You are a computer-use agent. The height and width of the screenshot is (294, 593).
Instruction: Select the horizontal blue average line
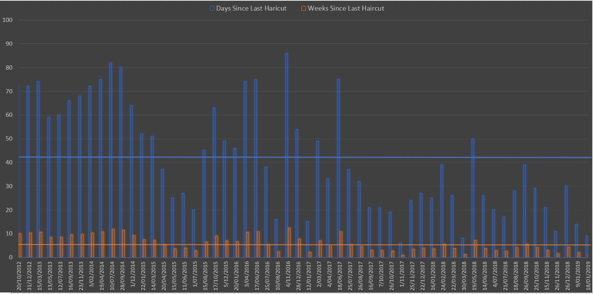pyautogui.click(x=529, y=157)
